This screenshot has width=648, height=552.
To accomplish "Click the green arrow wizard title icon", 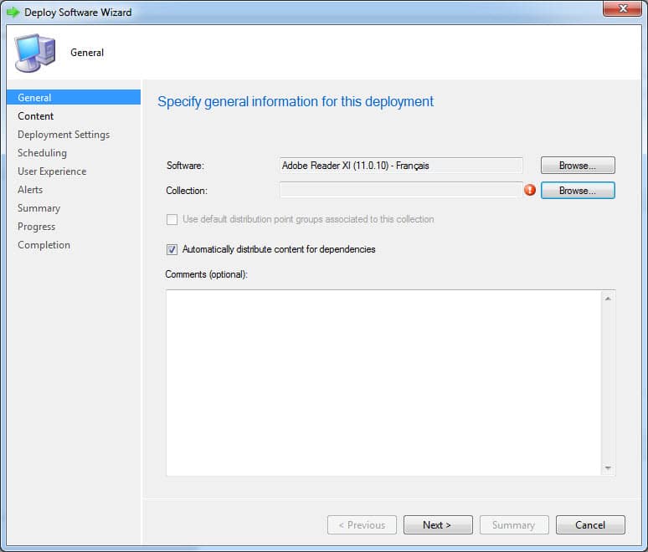I will click(x=13, y=13).
